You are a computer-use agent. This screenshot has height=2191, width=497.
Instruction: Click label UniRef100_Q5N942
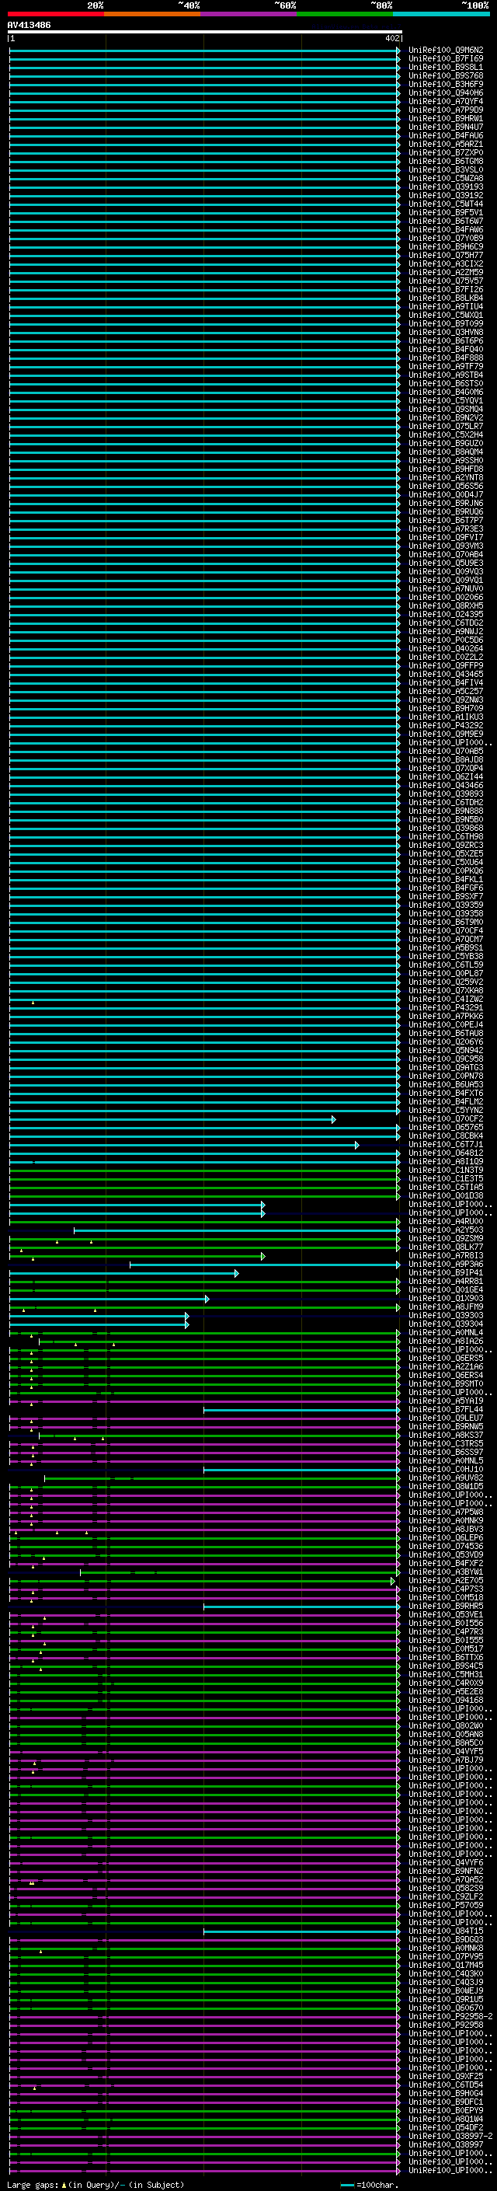click(446, 1051)
